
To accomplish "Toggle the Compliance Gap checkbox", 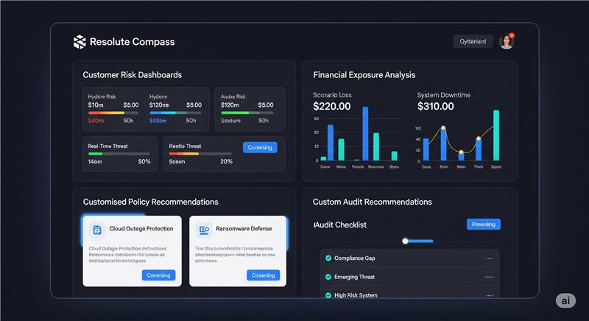I will tap(328, 258).
